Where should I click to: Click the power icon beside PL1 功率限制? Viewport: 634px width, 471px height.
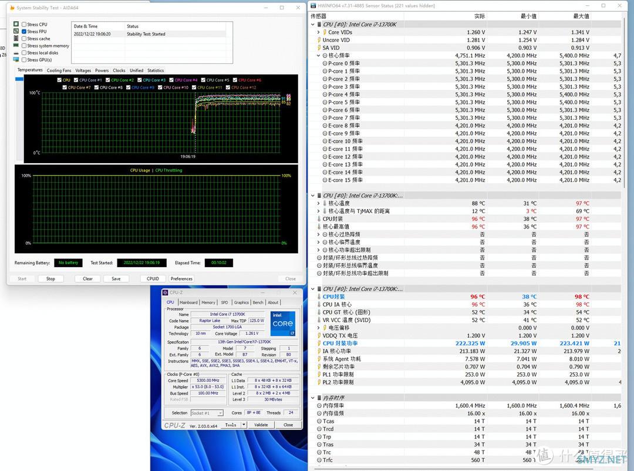tap(319, 375)
